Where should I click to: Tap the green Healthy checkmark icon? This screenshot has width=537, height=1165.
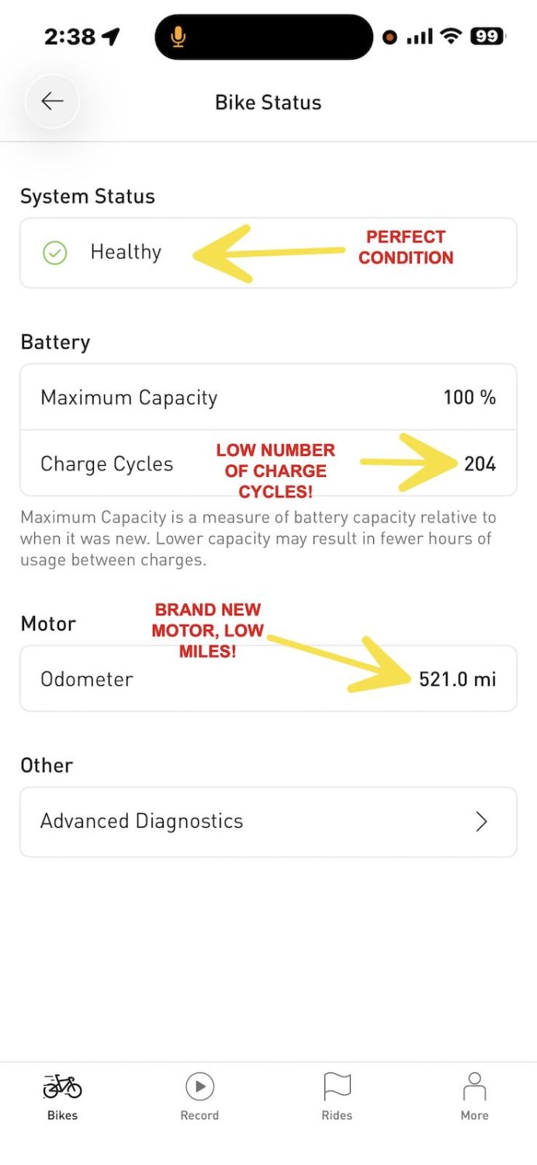[x=53, y=252]
